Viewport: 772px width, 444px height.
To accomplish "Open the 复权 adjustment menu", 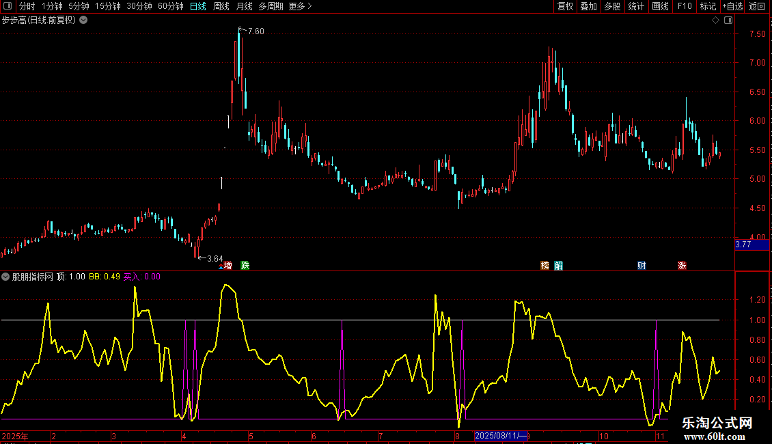I will tap(565, 6).
